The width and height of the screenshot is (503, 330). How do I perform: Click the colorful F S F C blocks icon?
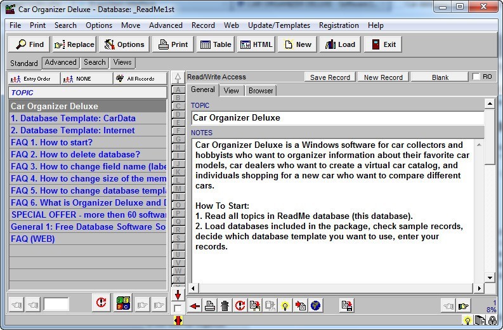(123, 302)
